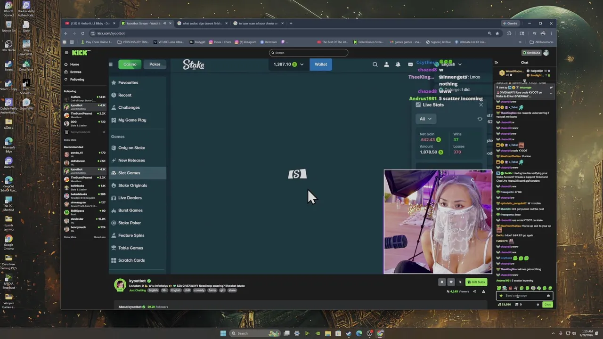The width and height of the screenshot is (603, 339).
Task: Expand the Stake balance currency dropdown
Action: point(301,65)
